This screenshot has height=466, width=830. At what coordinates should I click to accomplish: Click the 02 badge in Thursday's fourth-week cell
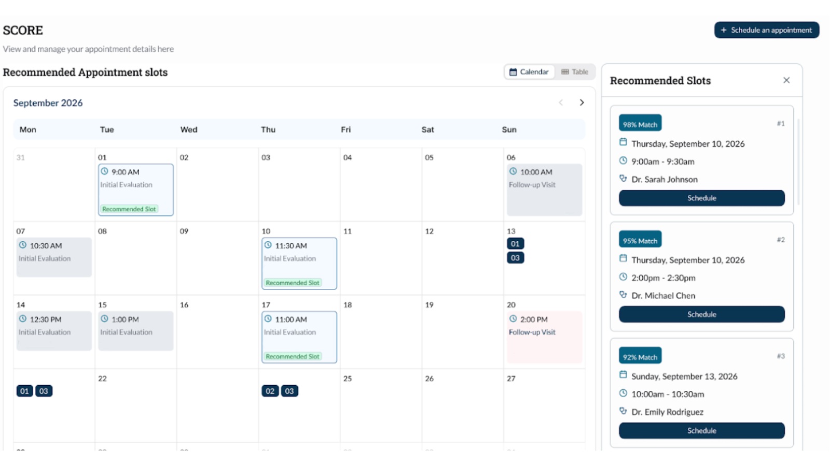coord(270,391)
